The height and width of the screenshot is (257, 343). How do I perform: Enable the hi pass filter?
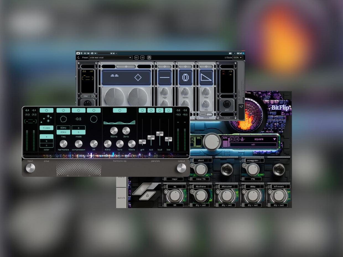click(46, 128)
